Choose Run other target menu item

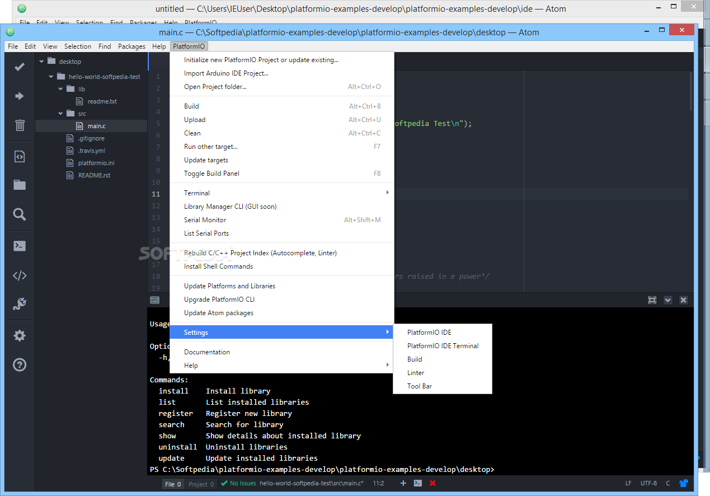tap(282, 146)
